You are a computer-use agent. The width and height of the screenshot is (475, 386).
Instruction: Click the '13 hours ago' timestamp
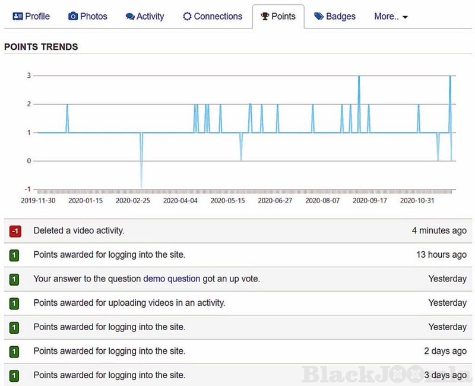pyautogui.click(x=441, y=255)
